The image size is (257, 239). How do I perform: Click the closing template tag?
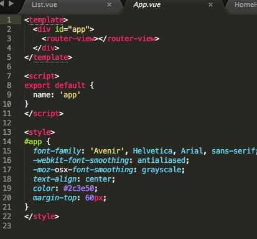pyautogui.click(x=49, y=57)
